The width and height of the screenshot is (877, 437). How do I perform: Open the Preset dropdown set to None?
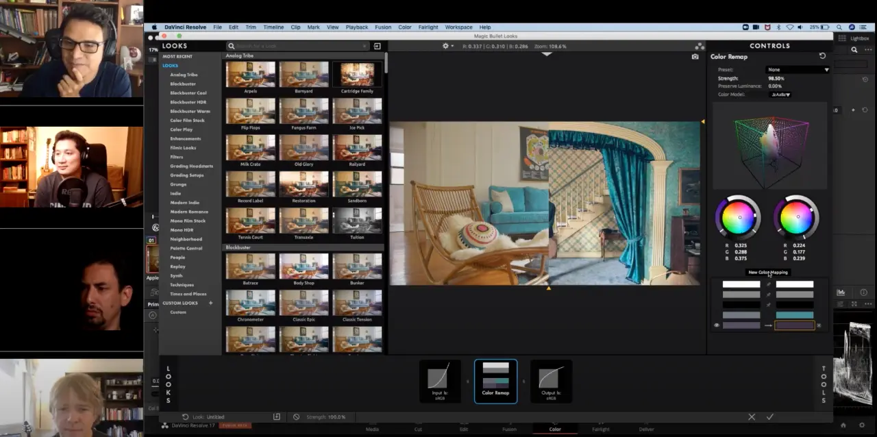tap(798, 69)
